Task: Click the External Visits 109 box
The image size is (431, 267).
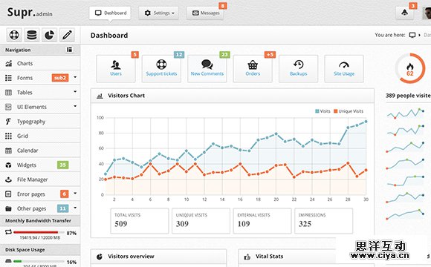Action: [x=262, y=221]
